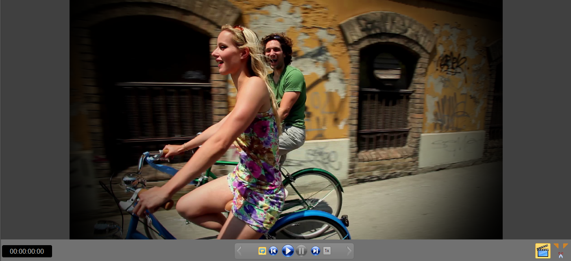Start playback with the blue Play button

pos(288,251)
